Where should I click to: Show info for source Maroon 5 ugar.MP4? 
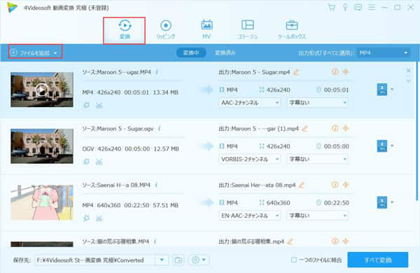tap(157, 72)
